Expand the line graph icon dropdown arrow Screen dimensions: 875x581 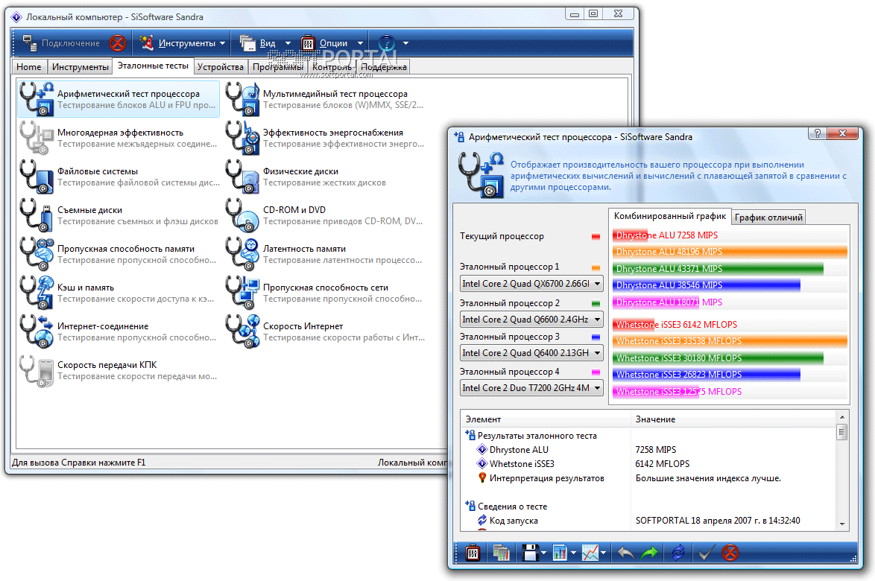[x=603, y=553]
